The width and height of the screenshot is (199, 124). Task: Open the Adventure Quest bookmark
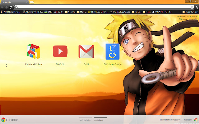33,12
